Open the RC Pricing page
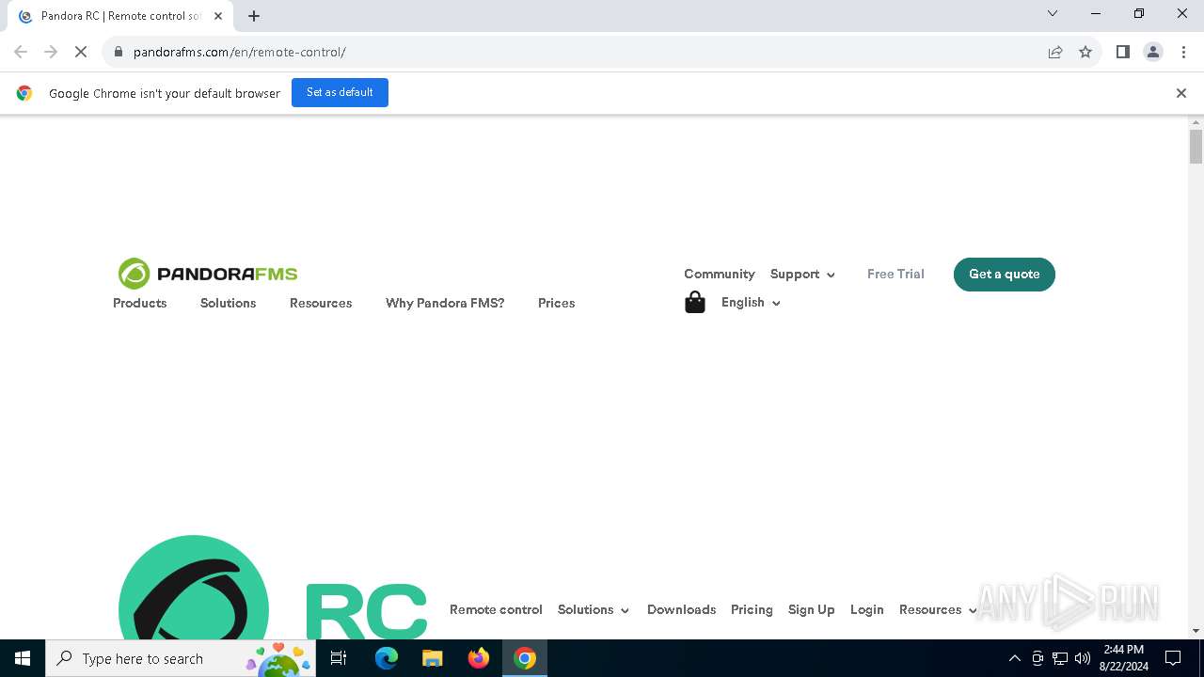This screenshot has width=1204, height=677. point(752,609)
